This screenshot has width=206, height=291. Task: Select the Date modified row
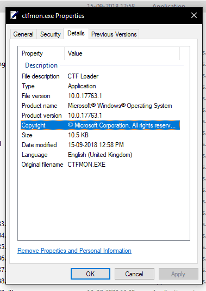[x=100, y=145]
